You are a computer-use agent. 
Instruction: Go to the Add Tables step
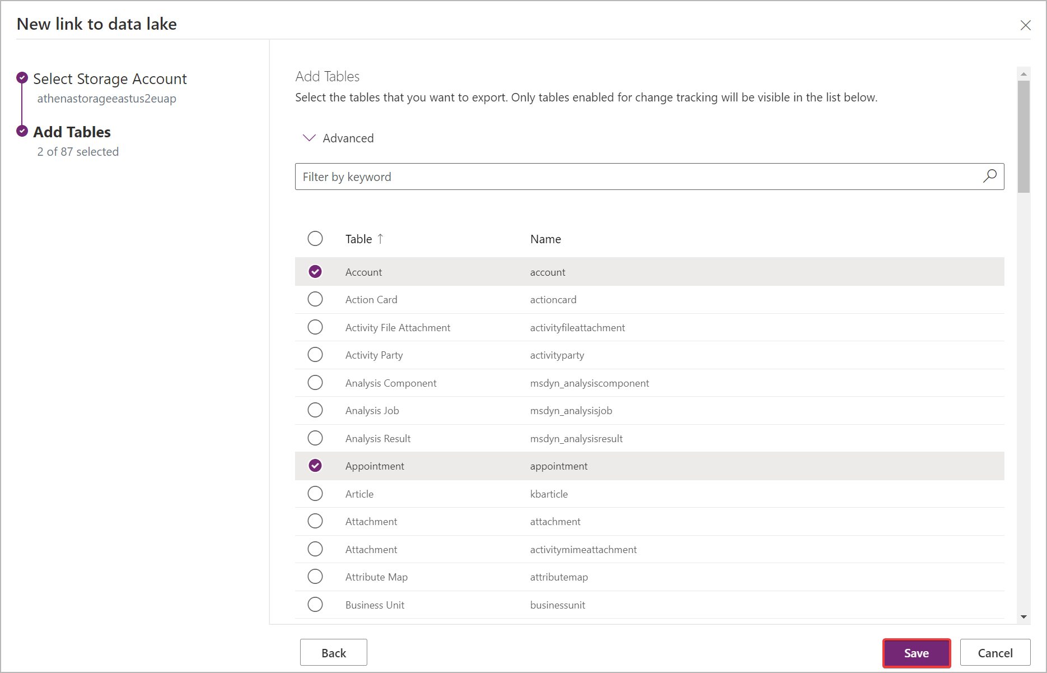(72, 132)
